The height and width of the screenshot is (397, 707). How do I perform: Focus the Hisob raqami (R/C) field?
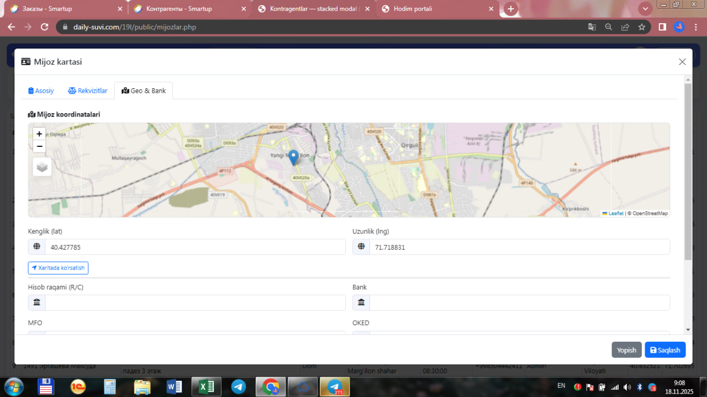[195, 303]
